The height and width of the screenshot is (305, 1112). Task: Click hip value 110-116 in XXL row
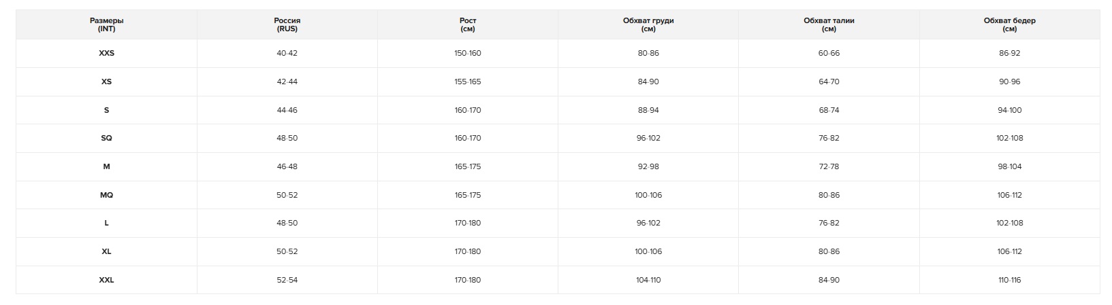[x=1009, y=280]
